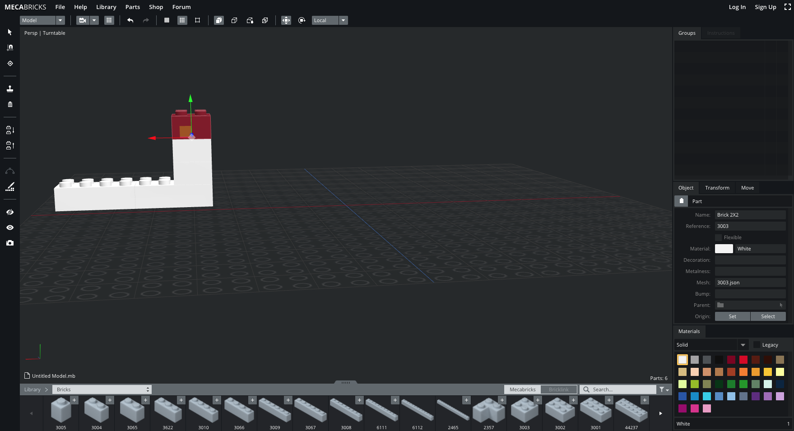794x431 pixels.
Task: Click the undo arrow in toolbar
Action: 130,20
